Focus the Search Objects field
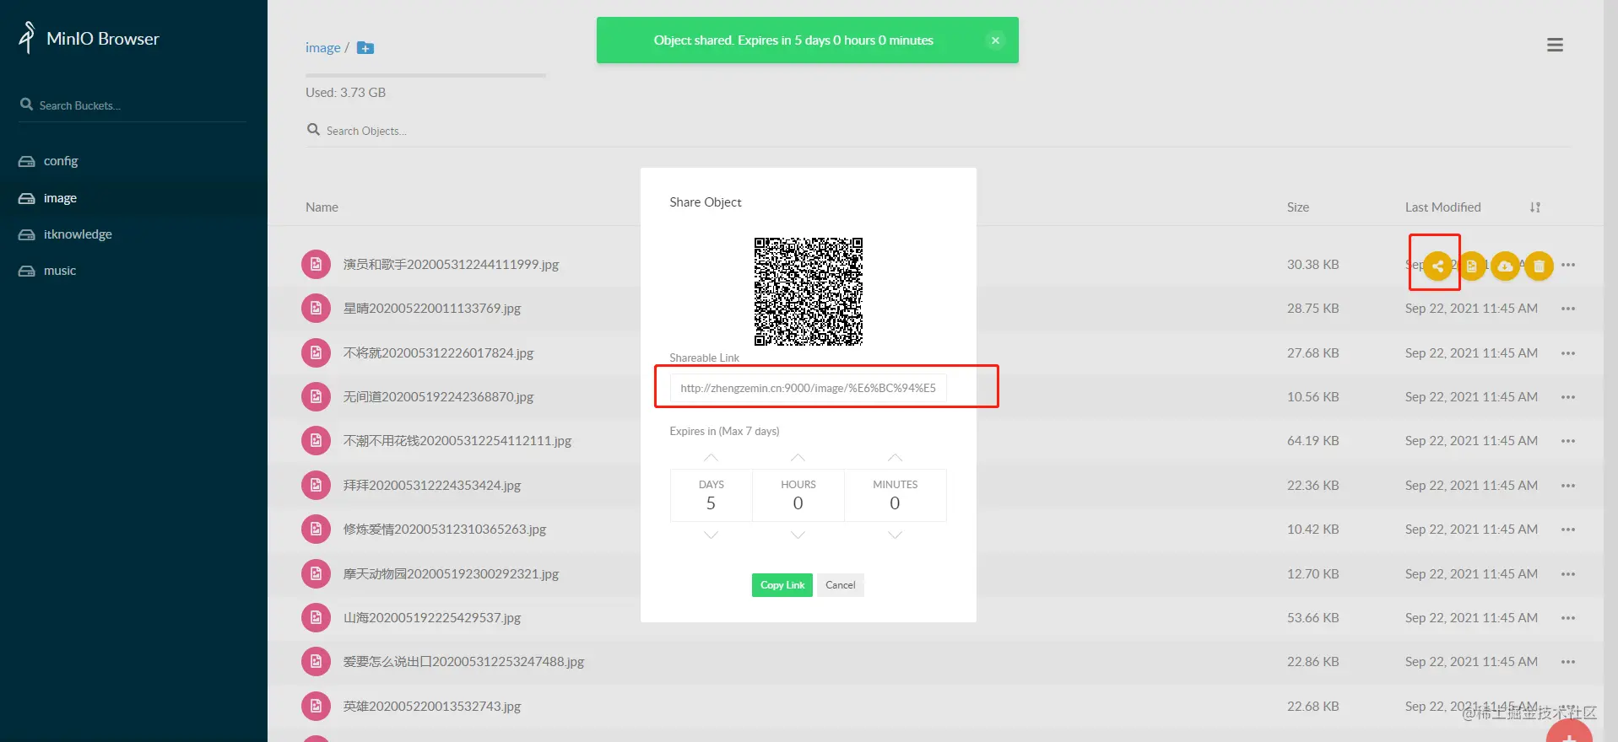Viewport: 1618px width, 742px height. [x=939, y=131]
